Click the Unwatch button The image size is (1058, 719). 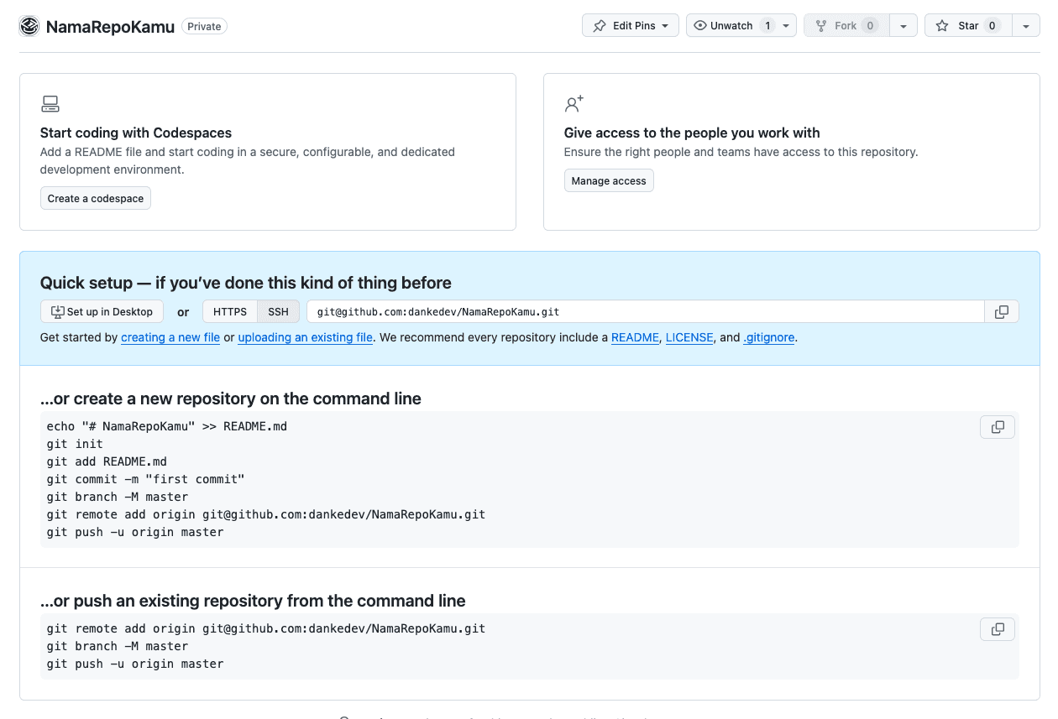731,26
